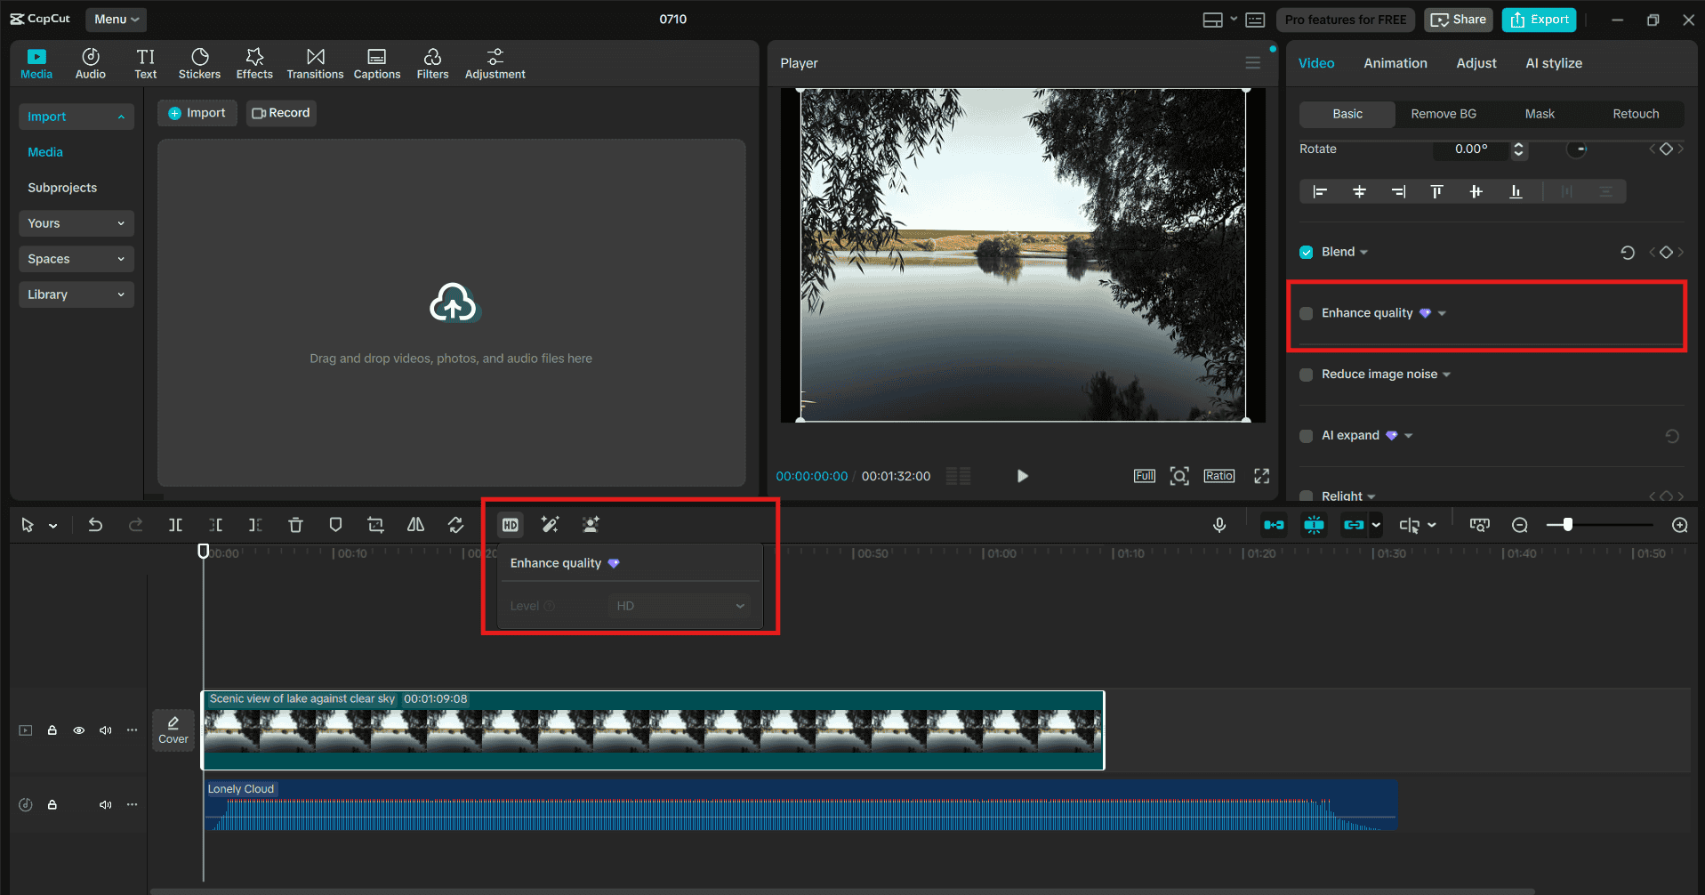Click the Rotate value input field
The width and height of the screenshot is (1705, 895).
click(1471, 149)
